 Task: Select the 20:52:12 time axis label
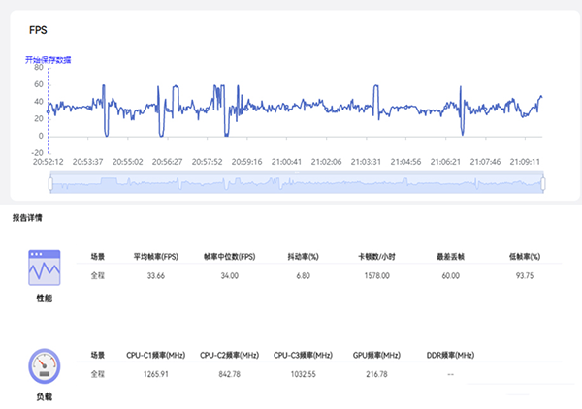point(48,162)
